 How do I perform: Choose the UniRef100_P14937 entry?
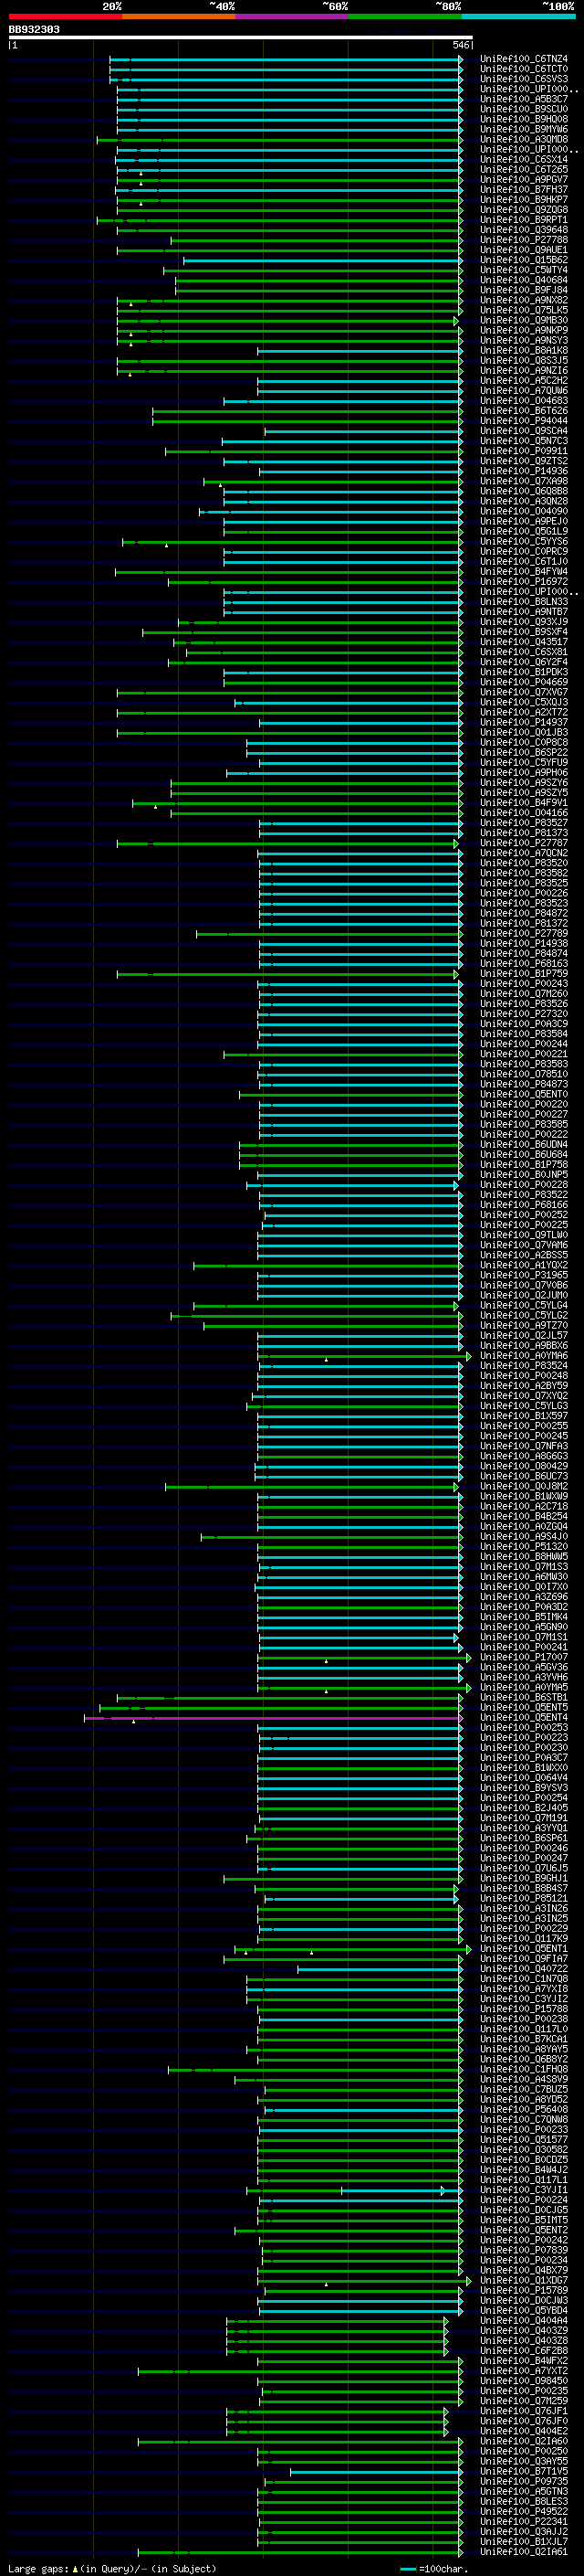pos(524,722)
